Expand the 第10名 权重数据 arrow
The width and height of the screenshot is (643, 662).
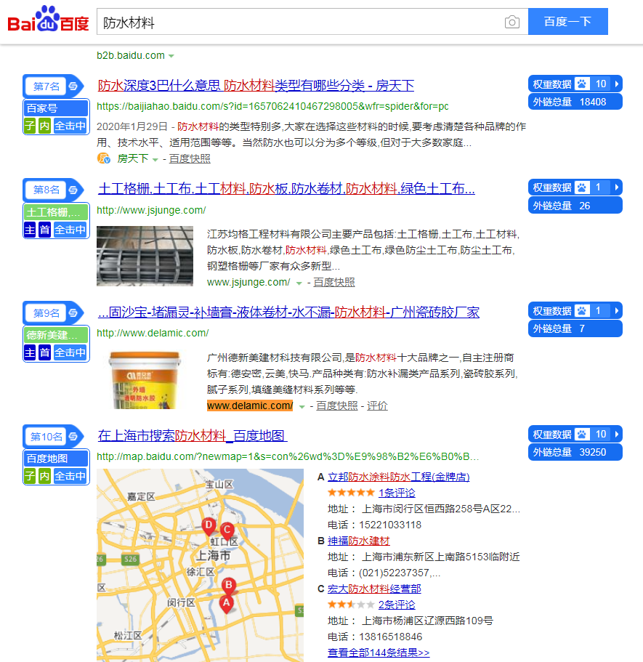(x=616, y=434)
